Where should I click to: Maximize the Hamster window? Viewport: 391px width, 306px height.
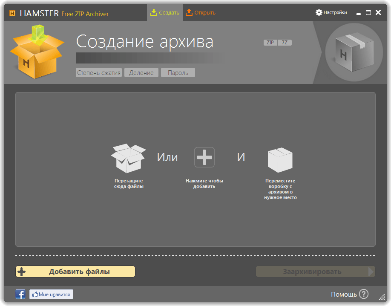(368, 12)
